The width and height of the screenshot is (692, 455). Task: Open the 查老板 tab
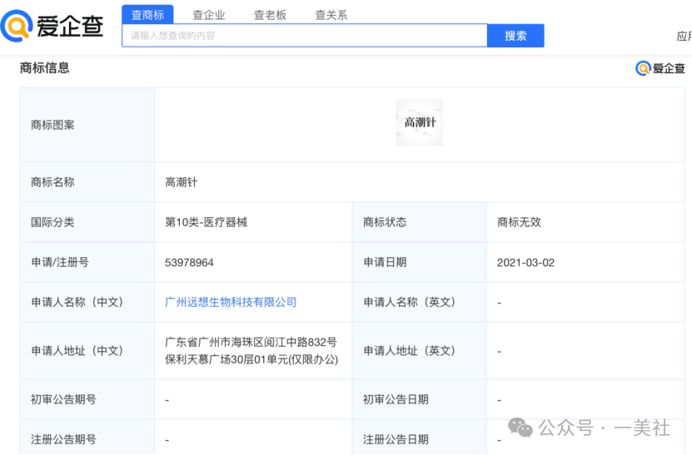(270, 15)
